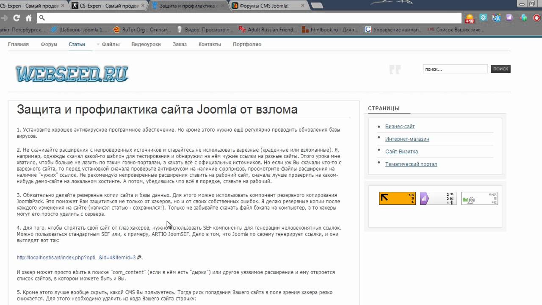542x305 pixels.
Task: Click the browser home button
Action: (29, 18)
